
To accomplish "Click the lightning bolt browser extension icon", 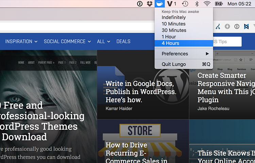I will point(227,26).
